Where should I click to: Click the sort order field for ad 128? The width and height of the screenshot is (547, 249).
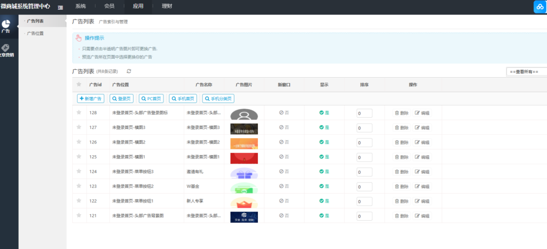(x=364, y=113)
